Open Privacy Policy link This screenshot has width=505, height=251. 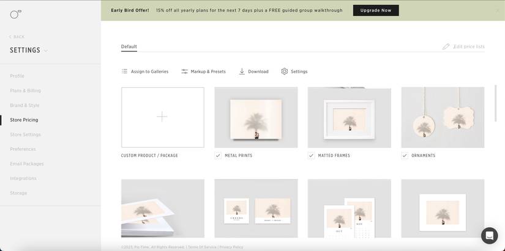(x=231, y=247)
